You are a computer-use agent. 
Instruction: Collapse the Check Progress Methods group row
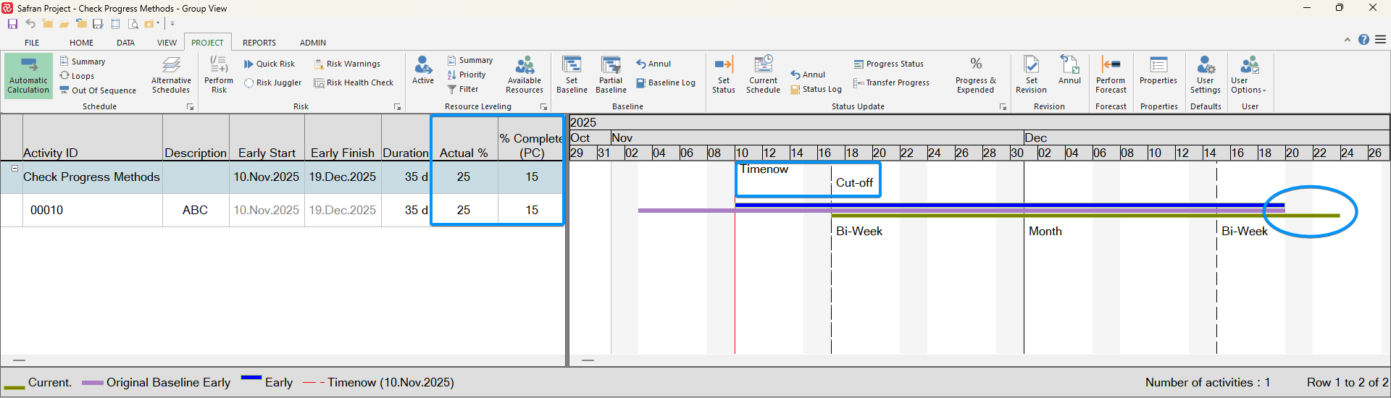14,168
